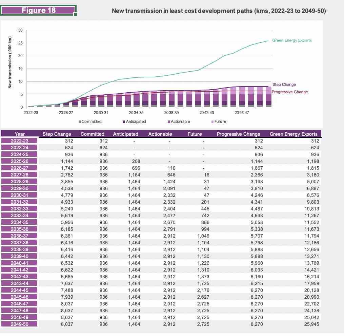This screenshot has width=345, height=336.
Task: Click the Committed column header in table
Action: coord(92,134)
